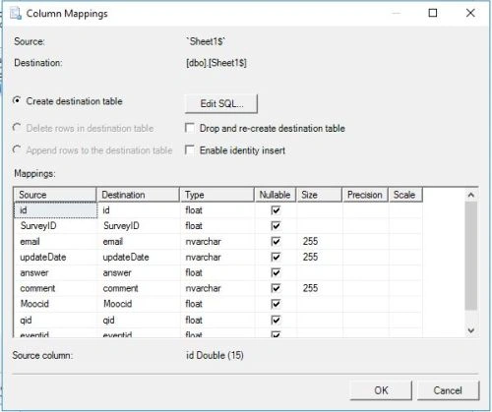Image resolution: width=492 pixels, height=412 pixels.
Task: Click the mappings vertical scrollbar thumb
Action: point(471,256)
